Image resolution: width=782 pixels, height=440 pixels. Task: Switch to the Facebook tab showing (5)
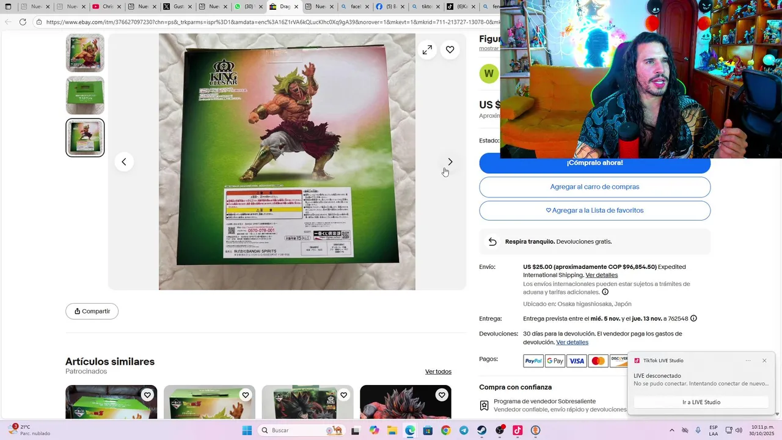point(390,7)
